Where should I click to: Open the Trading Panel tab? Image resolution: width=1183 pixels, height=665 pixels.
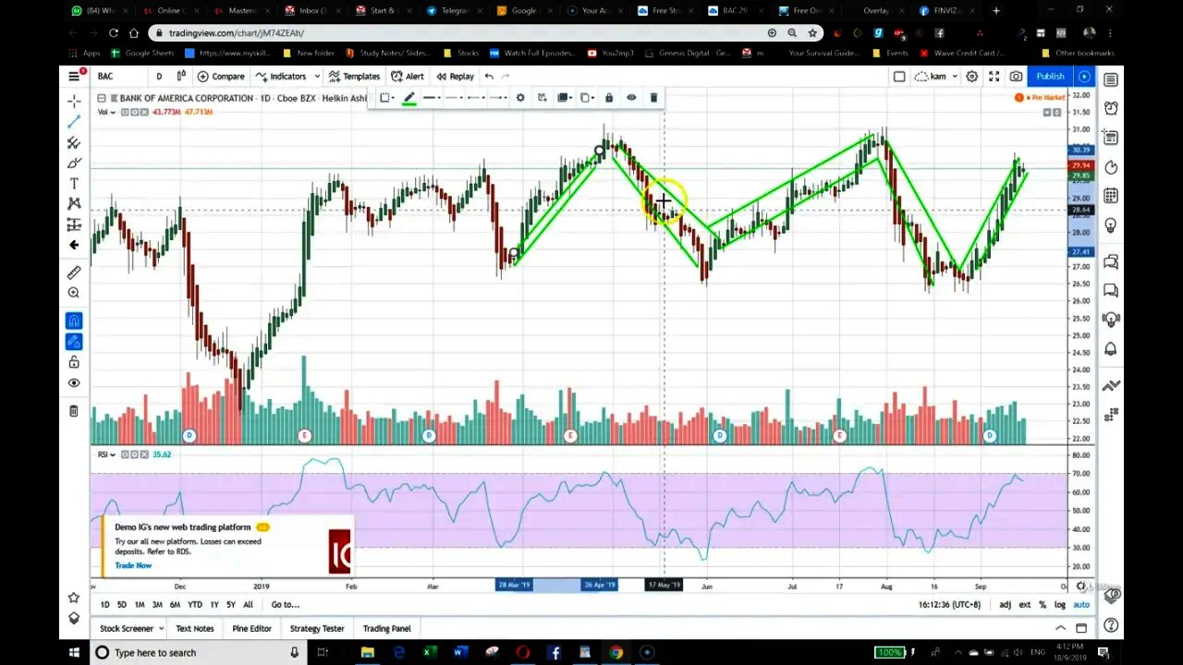[386, 628]
